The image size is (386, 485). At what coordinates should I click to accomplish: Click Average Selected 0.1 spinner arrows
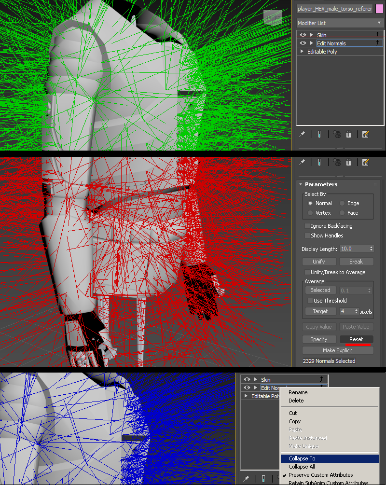[369, 291]
